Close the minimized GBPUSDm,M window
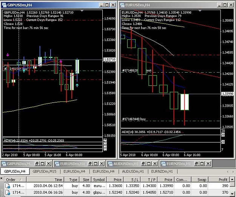This screenshot has width=236, height=197. click(x=48, y=164)
